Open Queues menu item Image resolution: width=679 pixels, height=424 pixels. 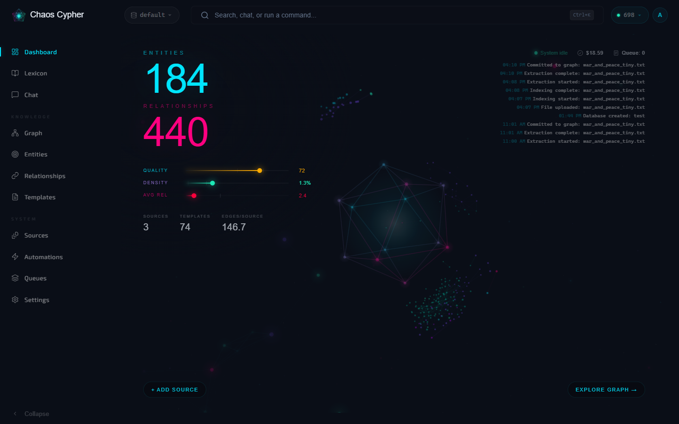[x=35, y=278]
